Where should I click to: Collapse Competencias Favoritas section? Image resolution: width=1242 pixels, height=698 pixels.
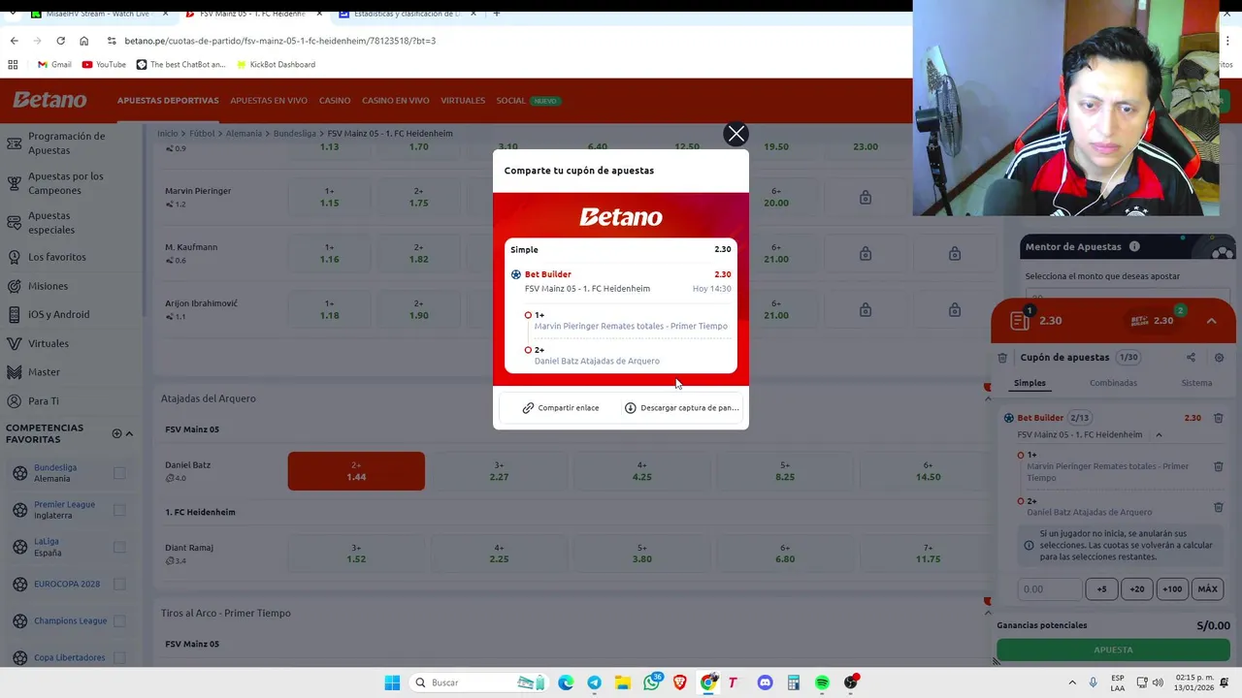[x=129, y=433]
